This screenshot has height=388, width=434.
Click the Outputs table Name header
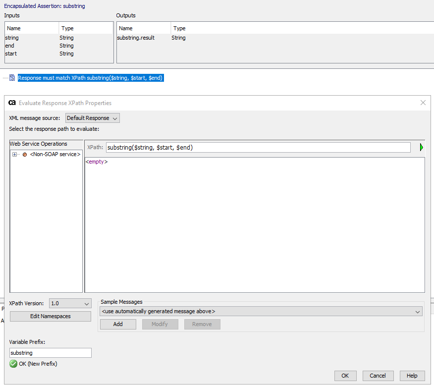(144, 28)
